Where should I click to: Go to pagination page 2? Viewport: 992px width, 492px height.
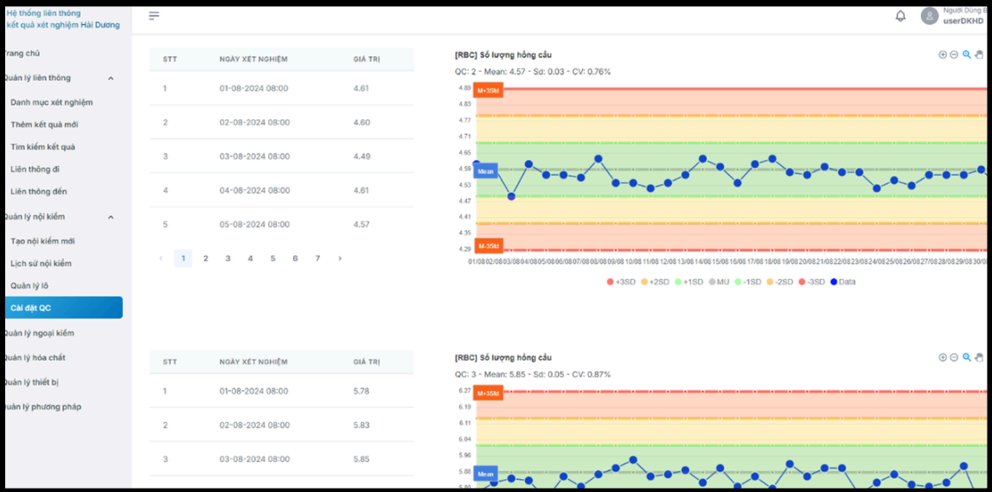click(205, 258)
